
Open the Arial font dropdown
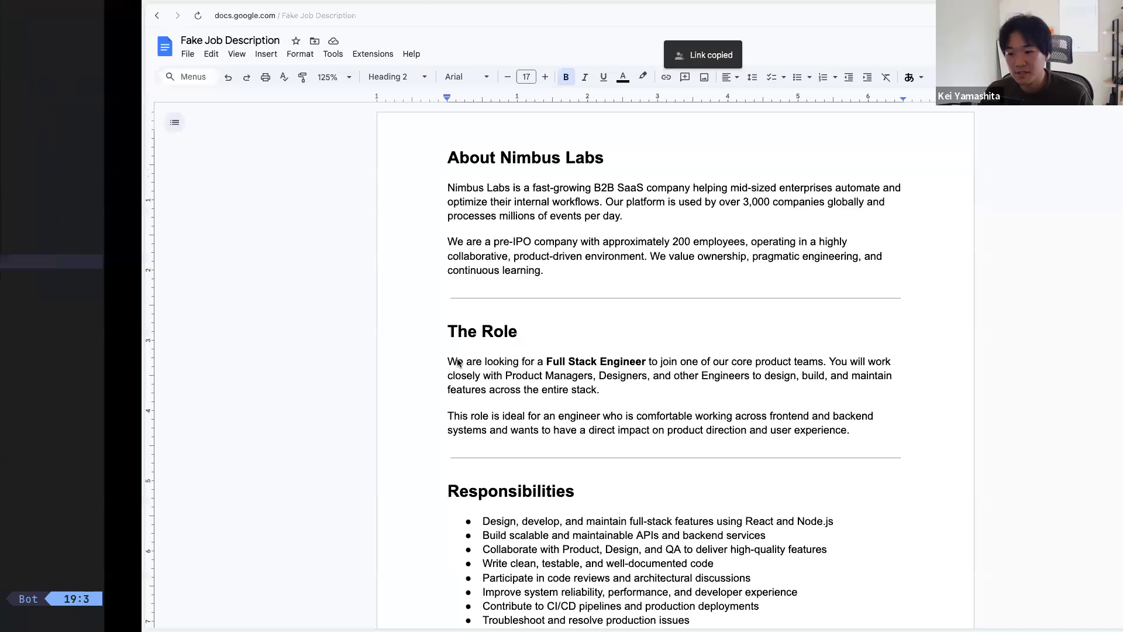click(467, 77)
